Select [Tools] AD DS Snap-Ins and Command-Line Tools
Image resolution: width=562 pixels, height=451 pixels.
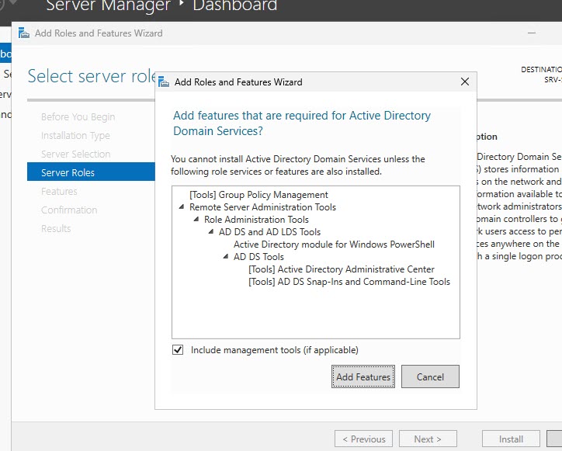point(349,282)
